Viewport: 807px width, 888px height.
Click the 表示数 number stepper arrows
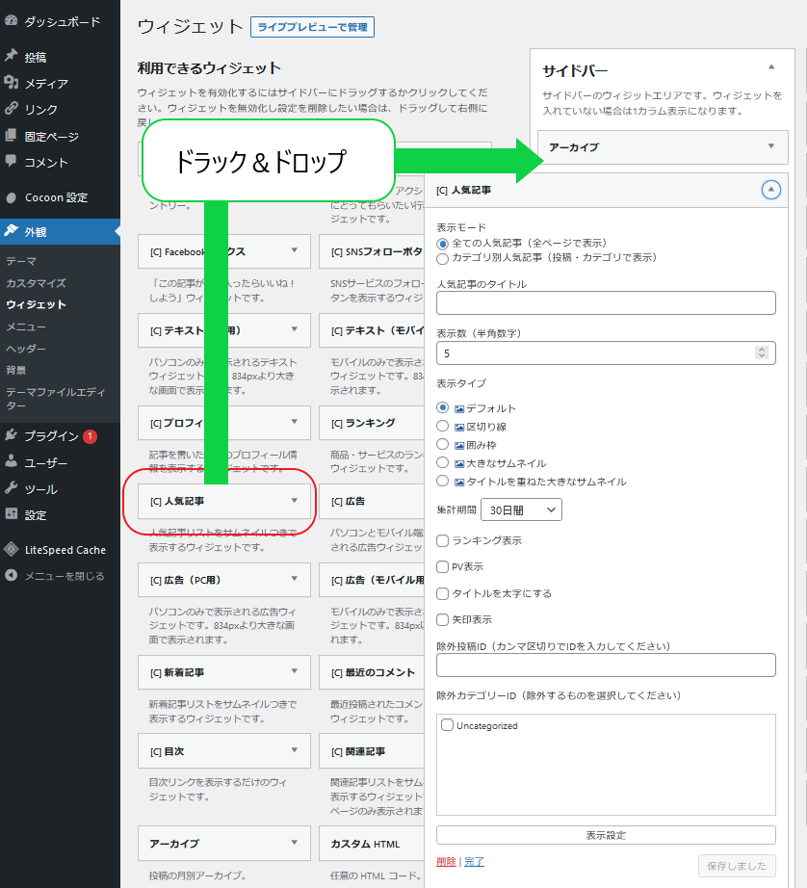click(x=764, y=353)
